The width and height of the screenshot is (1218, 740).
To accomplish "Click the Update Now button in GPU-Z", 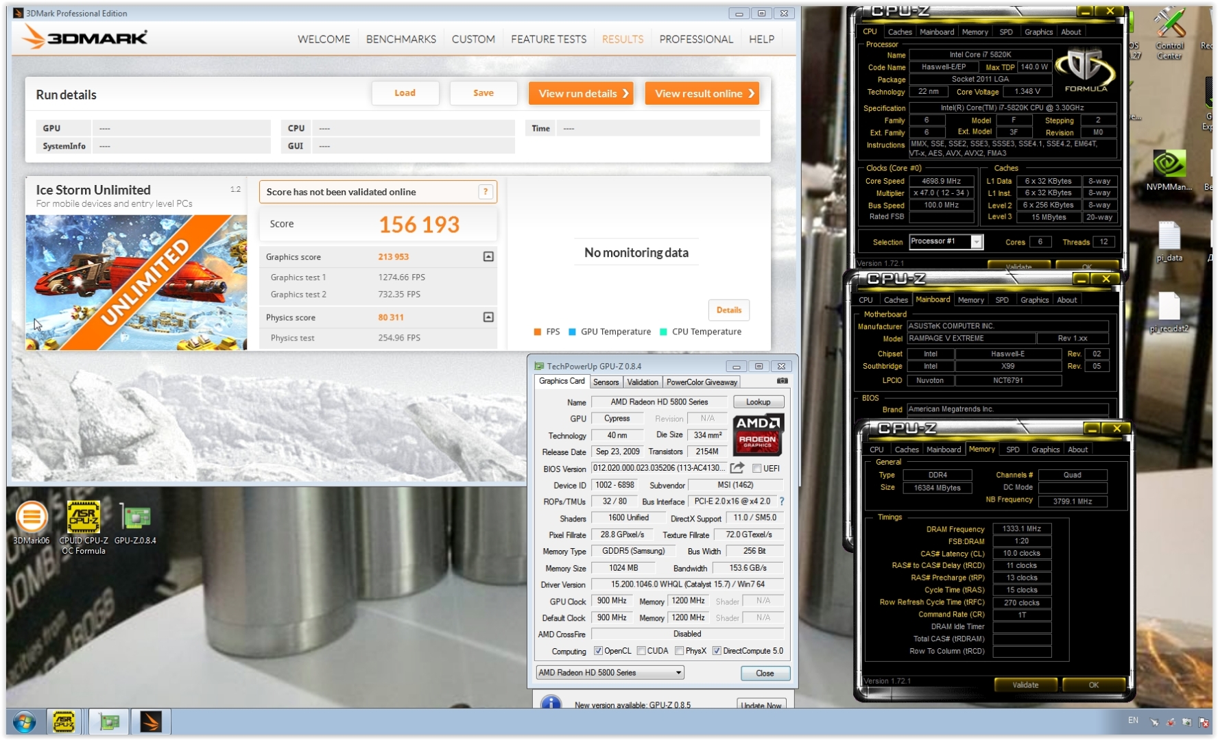I will tap(761, 704).
